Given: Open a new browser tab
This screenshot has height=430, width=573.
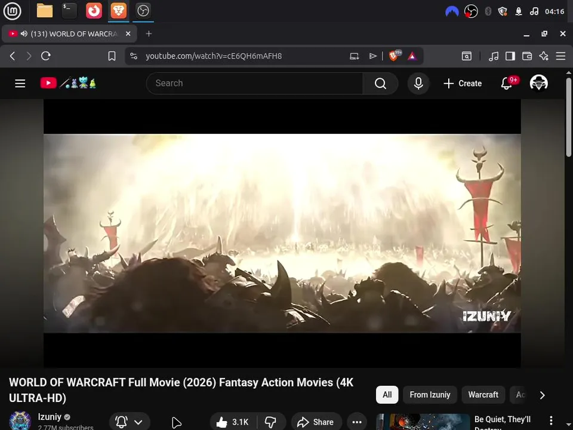Looking at the screenshot, I should click(149, 33).
